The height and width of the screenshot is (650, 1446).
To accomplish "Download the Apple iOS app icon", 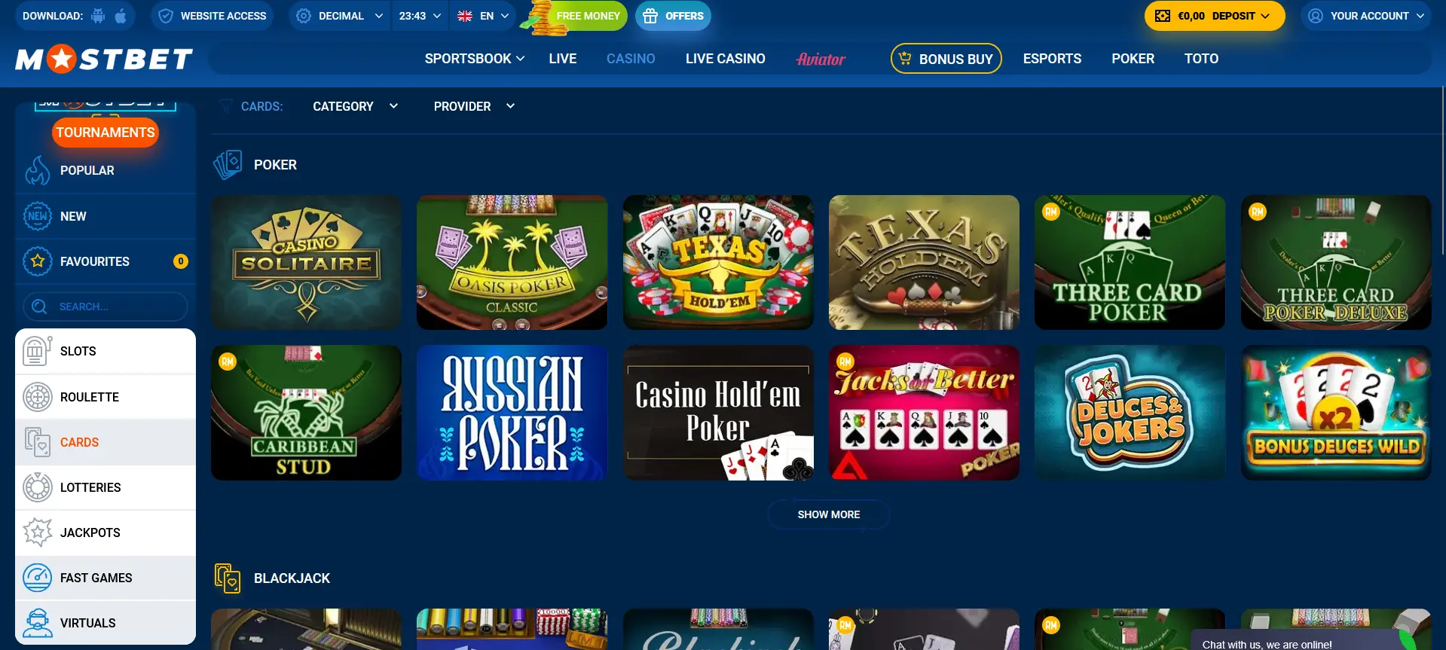I will tap(121, 16).
